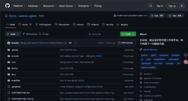
Task: Open the Readme book icon link
Action: click(x=141, y=74)
